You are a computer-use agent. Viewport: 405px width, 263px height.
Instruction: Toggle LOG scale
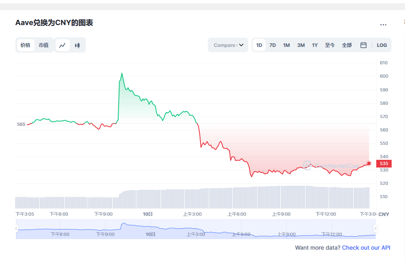[382, 45]
